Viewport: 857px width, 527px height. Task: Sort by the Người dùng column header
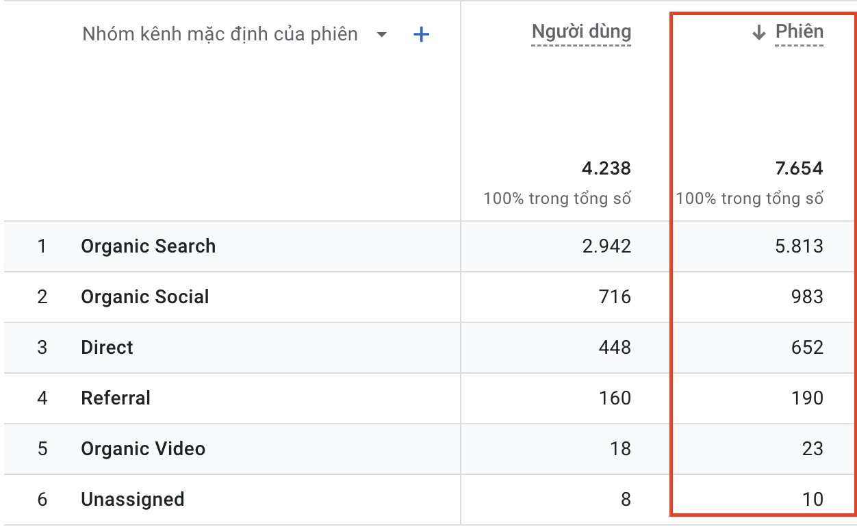click(x=581, y=31)
